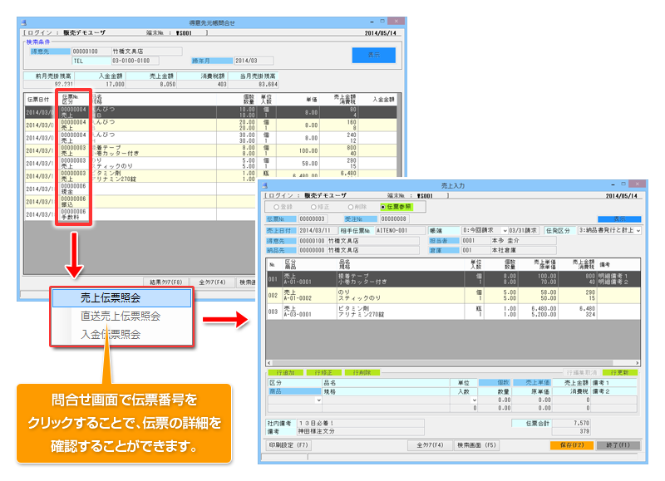Click the left arrow of the 売上入力 grid scrollbar
This screenshot has height=481, width=665.
[268, 363]
